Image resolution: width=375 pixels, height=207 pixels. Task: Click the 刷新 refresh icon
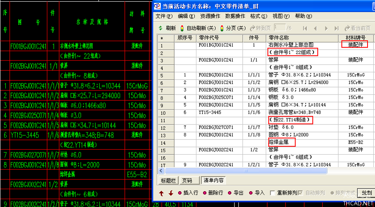tap(161, 28)
